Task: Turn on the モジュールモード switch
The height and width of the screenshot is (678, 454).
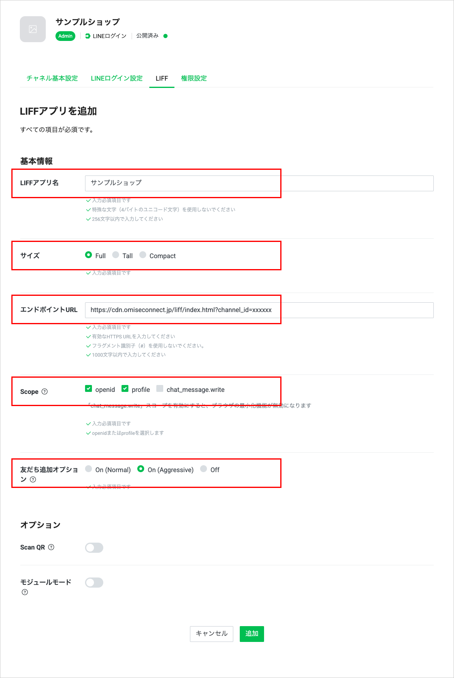Action: click(94, 583)
